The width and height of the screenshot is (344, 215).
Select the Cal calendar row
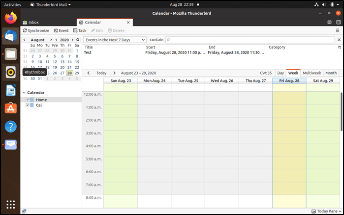[x=51, y=105]
